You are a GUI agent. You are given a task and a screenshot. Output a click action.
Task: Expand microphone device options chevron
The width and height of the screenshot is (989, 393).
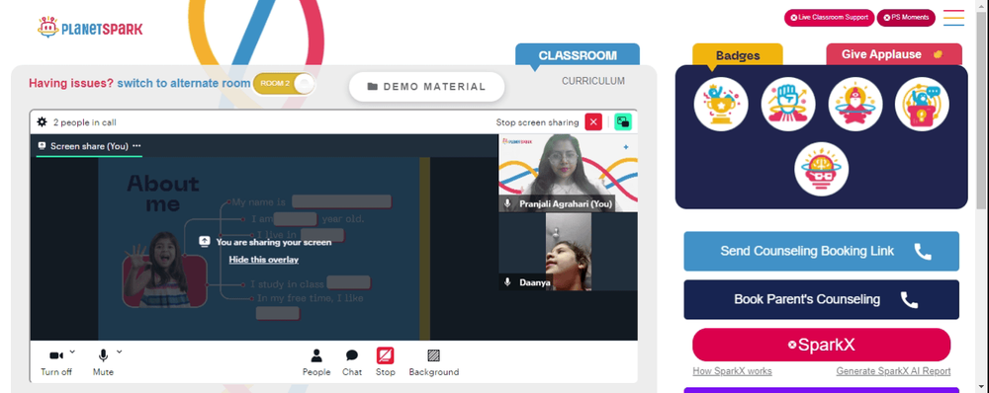(x=120, y=352)
